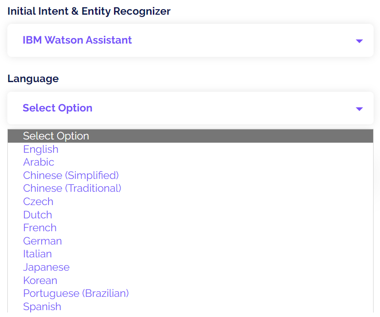
Task: Choose Dutch in the dropdown list
Action: click(x=38, y=215)
